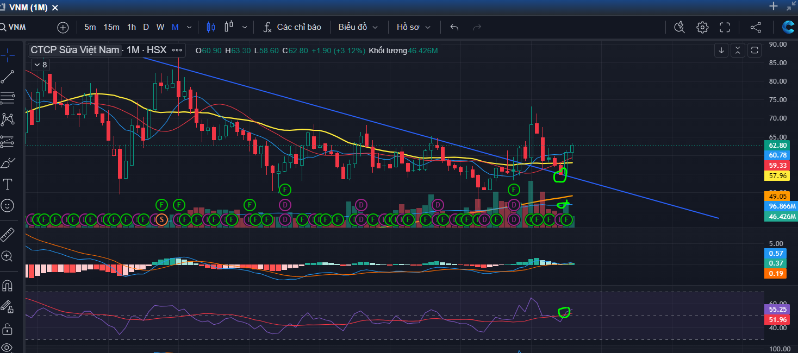Screen dimensions: 798x353
Task: Open the forecasting and measurement tool
Action: 8,141
